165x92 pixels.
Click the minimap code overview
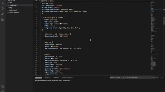click(157, 36)
